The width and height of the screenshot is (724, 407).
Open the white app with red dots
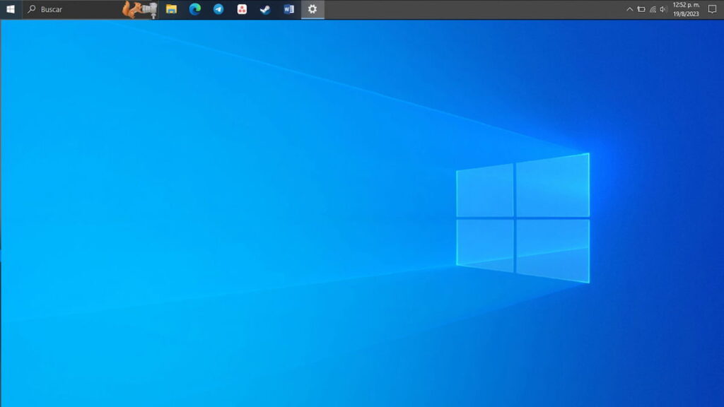pyautogui.click(x=242, y=9)
